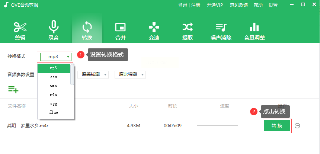Click the green add files icon
This screenshot has height=154, width=320.
tap(13, 90)
